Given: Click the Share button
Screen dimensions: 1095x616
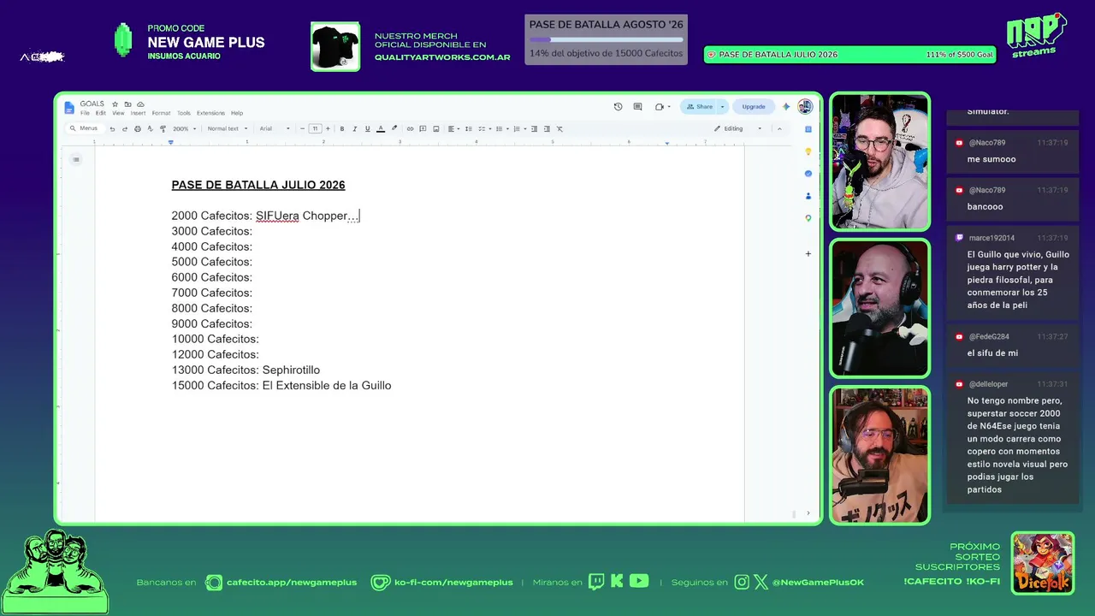Looking at the screenshot, I should click(699, 107).
